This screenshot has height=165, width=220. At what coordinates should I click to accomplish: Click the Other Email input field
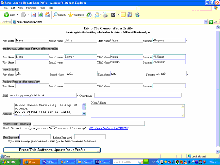pos(138,95)
